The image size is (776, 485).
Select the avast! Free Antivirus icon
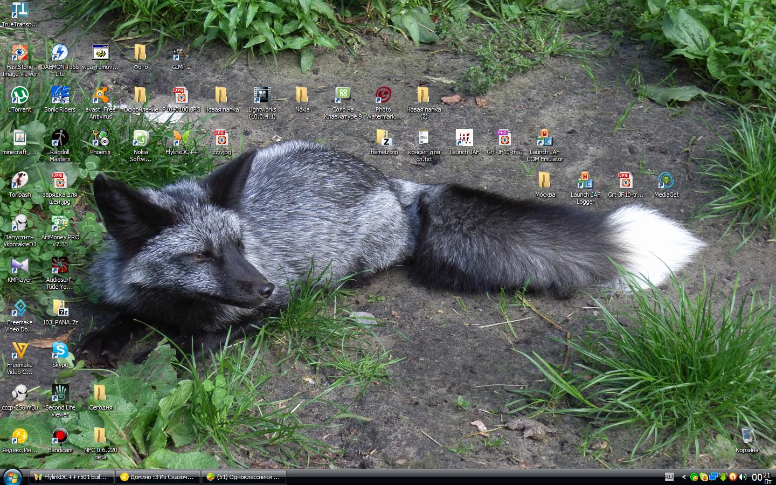pos(100,96)
